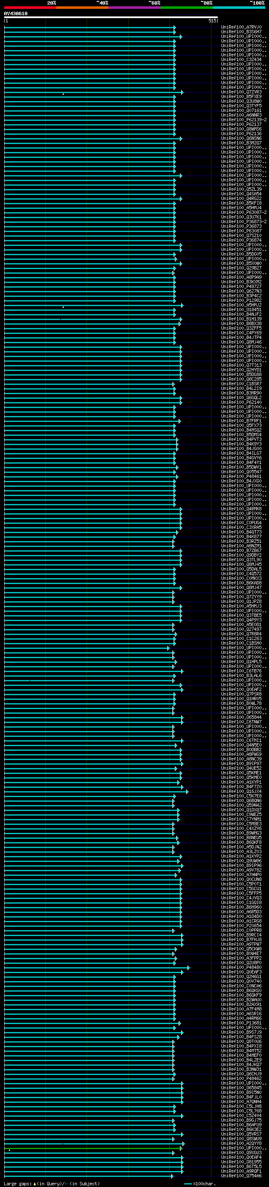The image size is (269, 1187).
Task: Select hit label UniRef100_P13681
Action: [x=241, y=1023]
